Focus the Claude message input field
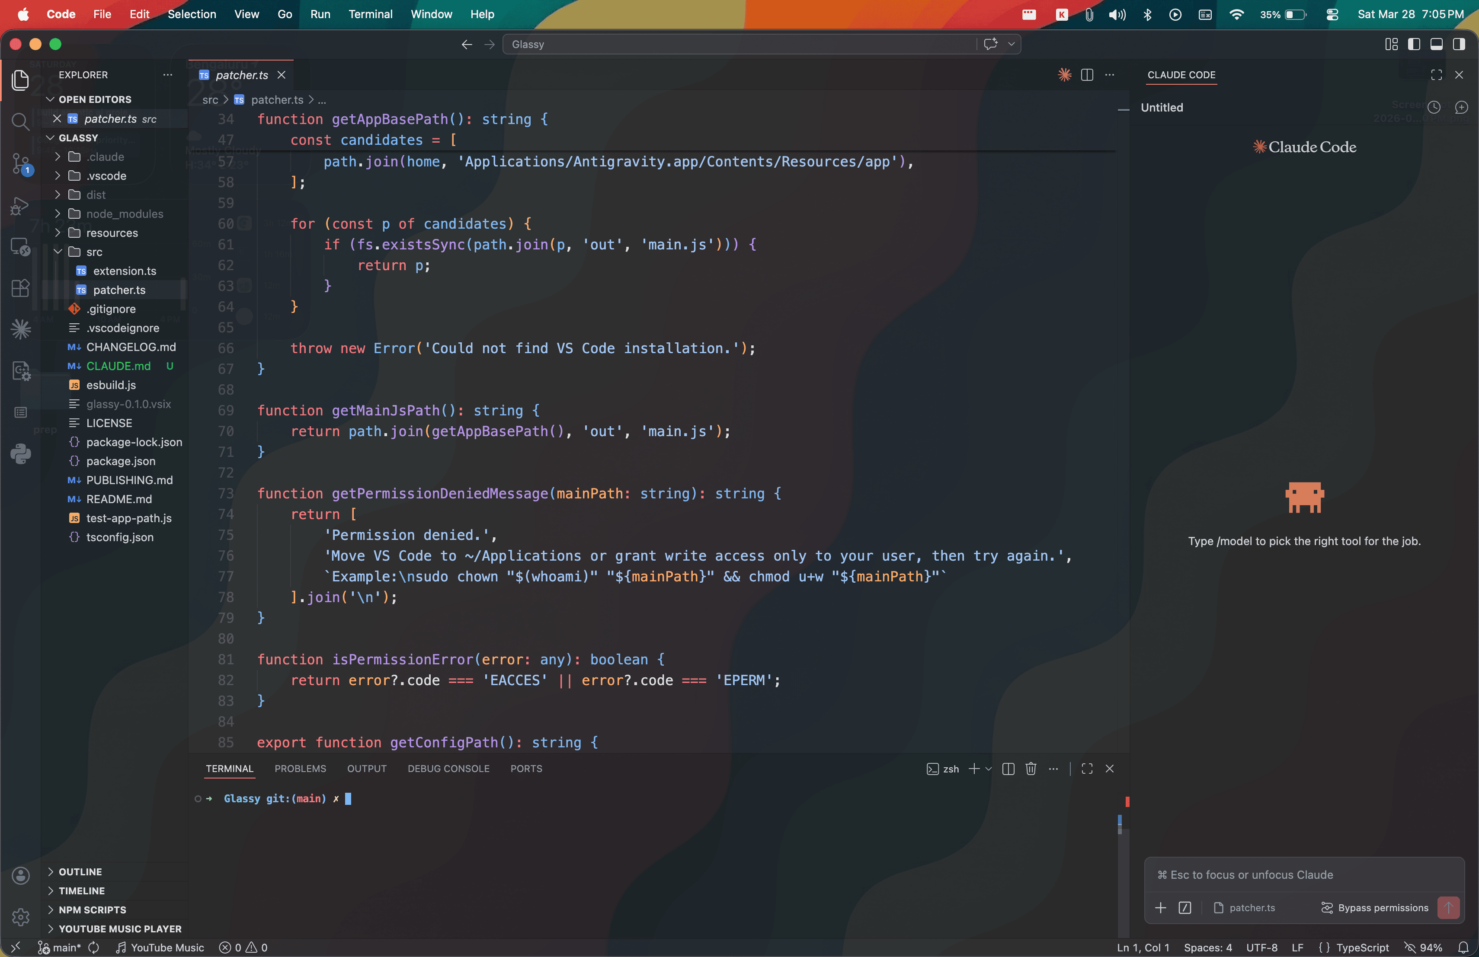This screenshot has height=957, width=1479. pos(1304,874)
